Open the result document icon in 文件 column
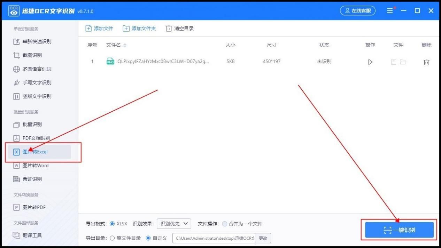Screen dimensions: 441x248 tap(394, 62)
